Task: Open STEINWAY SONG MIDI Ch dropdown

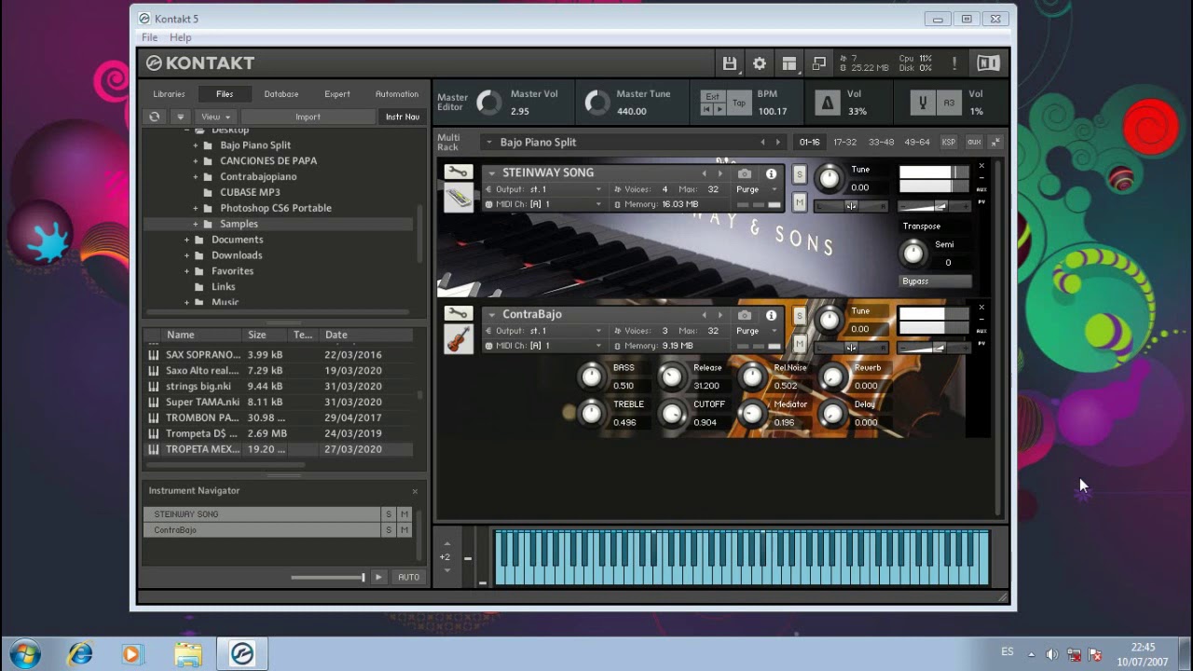Action: 545,204
